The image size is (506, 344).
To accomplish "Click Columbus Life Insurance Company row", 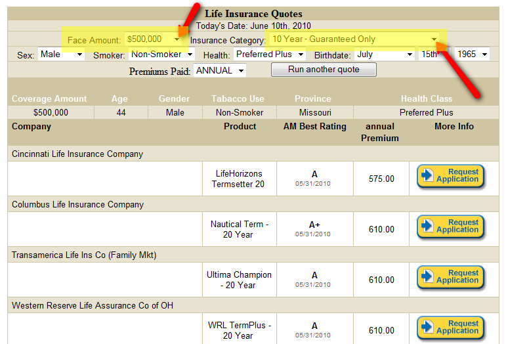I will pos(253,205).
